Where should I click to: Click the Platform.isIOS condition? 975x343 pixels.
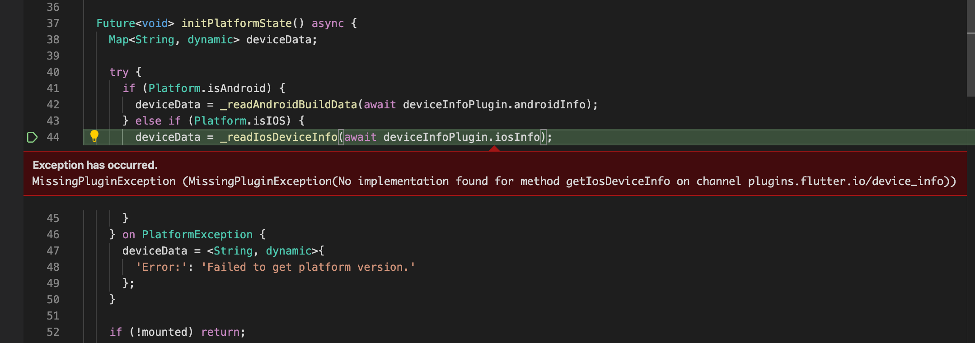[240, 121]
